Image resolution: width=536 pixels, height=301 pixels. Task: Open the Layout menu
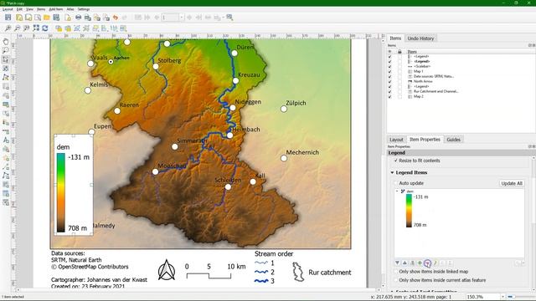(x=8, y=9)
